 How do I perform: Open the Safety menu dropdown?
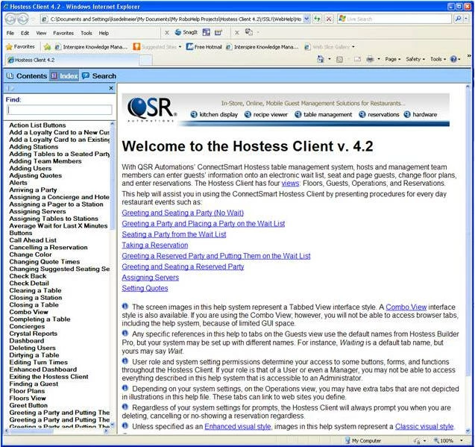click(415, 60)
